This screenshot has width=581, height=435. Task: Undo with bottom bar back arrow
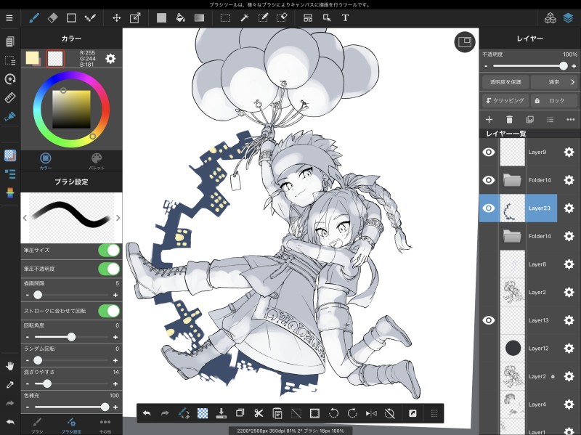tap(147, 413)
